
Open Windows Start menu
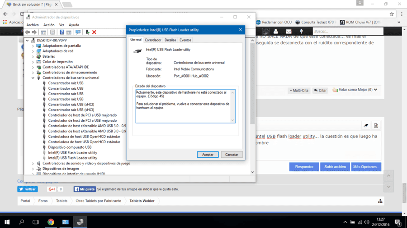(x=7, y=222)
